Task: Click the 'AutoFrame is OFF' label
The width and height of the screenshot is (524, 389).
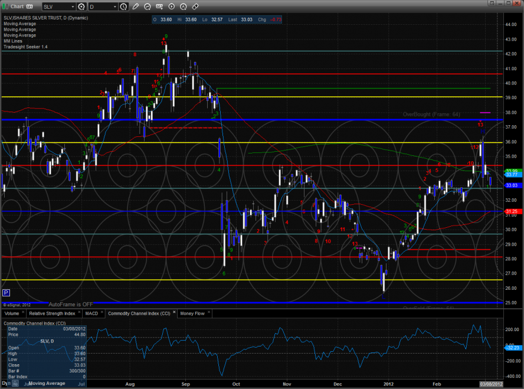Action: 71,304
